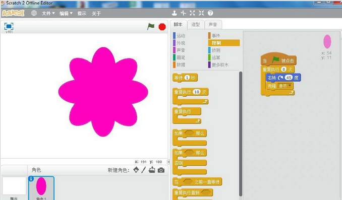
Task: Open block help question mark tool
Action: 210,13
